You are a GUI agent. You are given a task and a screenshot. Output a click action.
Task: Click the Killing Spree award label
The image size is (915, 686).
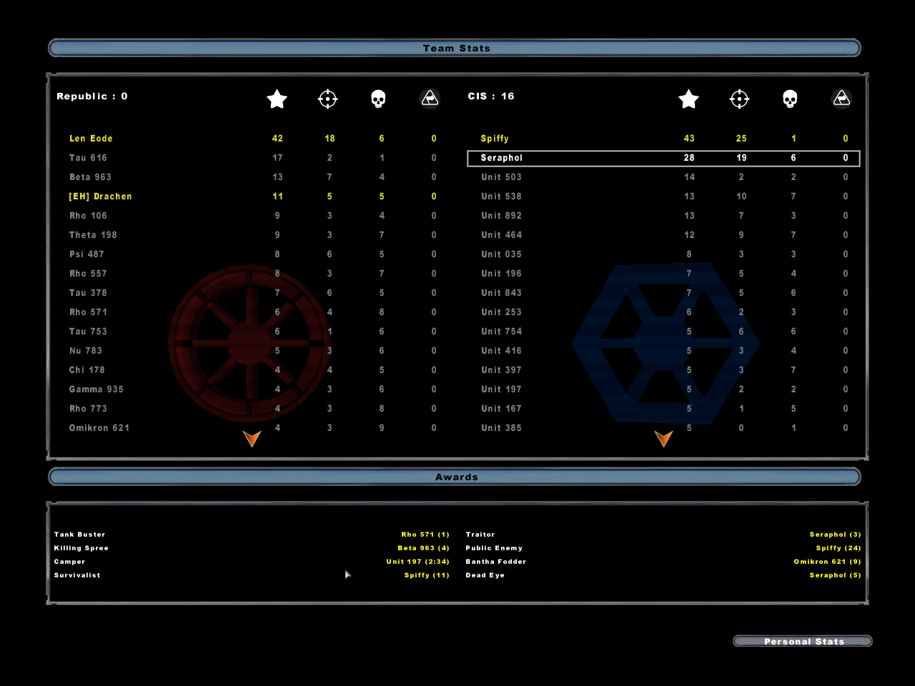(x=81, y=548)
